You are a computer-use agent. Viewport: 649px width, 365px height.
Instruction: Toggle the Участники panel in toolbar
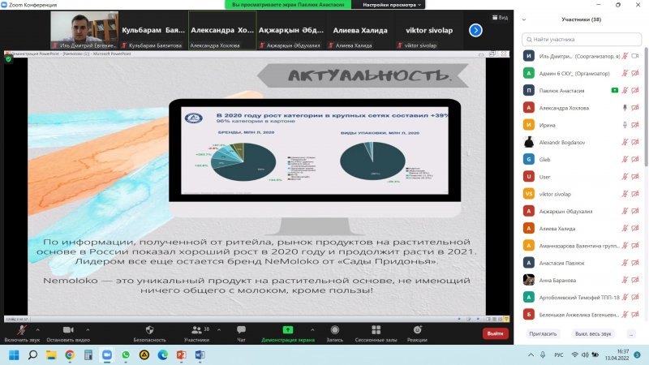coord(196,333)
